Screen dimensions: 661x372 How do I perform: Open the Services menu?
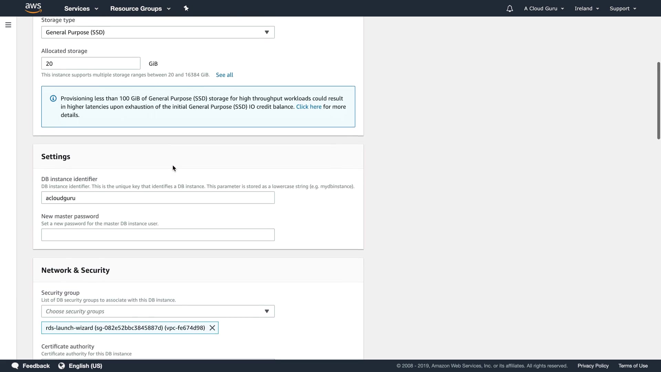[81, 9]
